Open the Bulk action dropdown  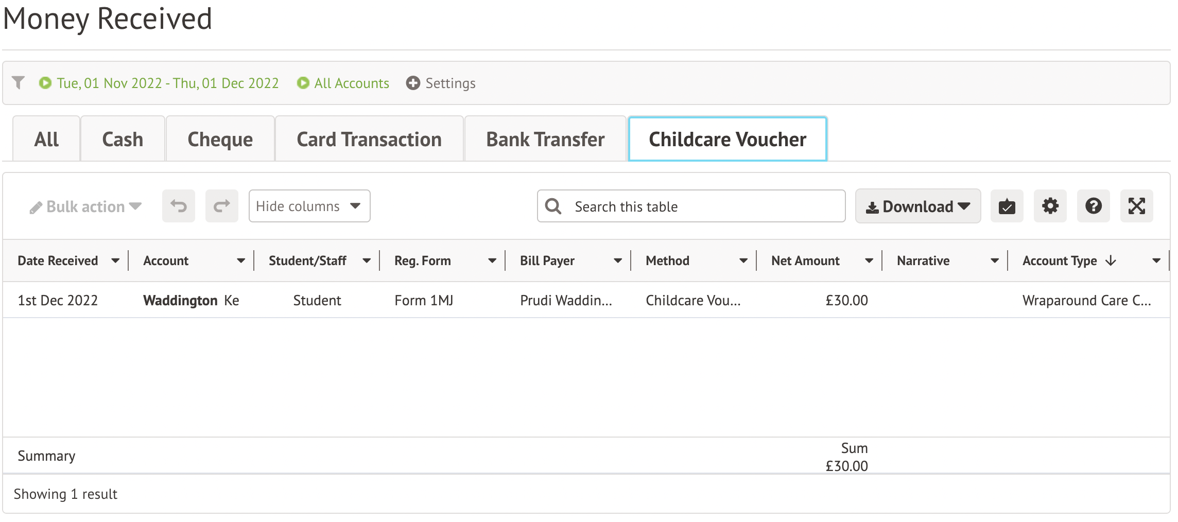tap(85, 206)
